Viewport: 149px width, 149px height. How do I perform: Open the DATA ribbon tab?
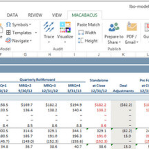12,15
